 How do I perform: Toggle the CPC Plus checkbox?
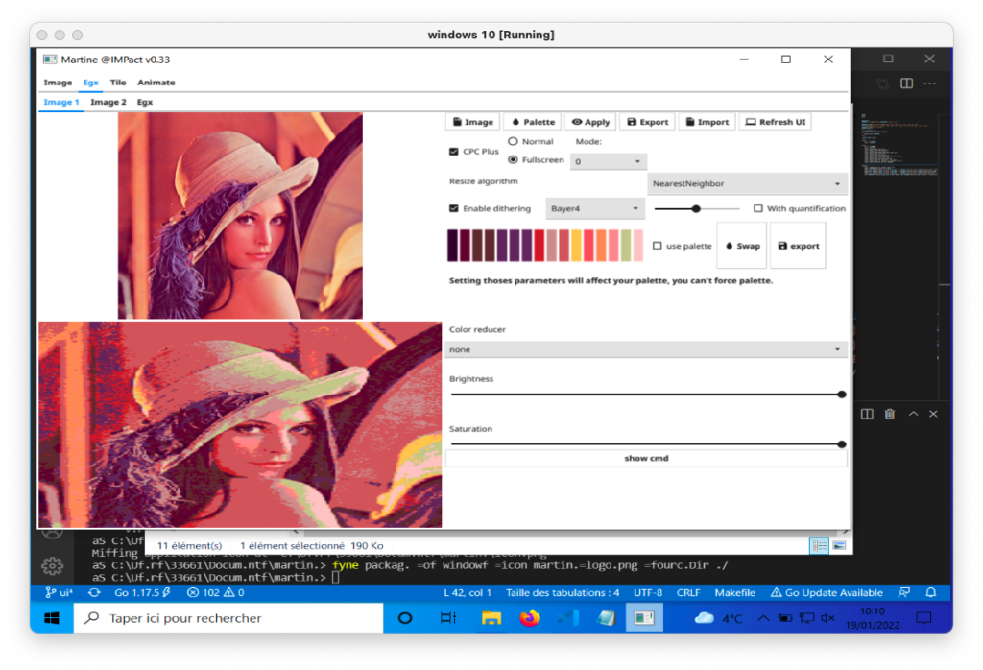click(454, 151)
